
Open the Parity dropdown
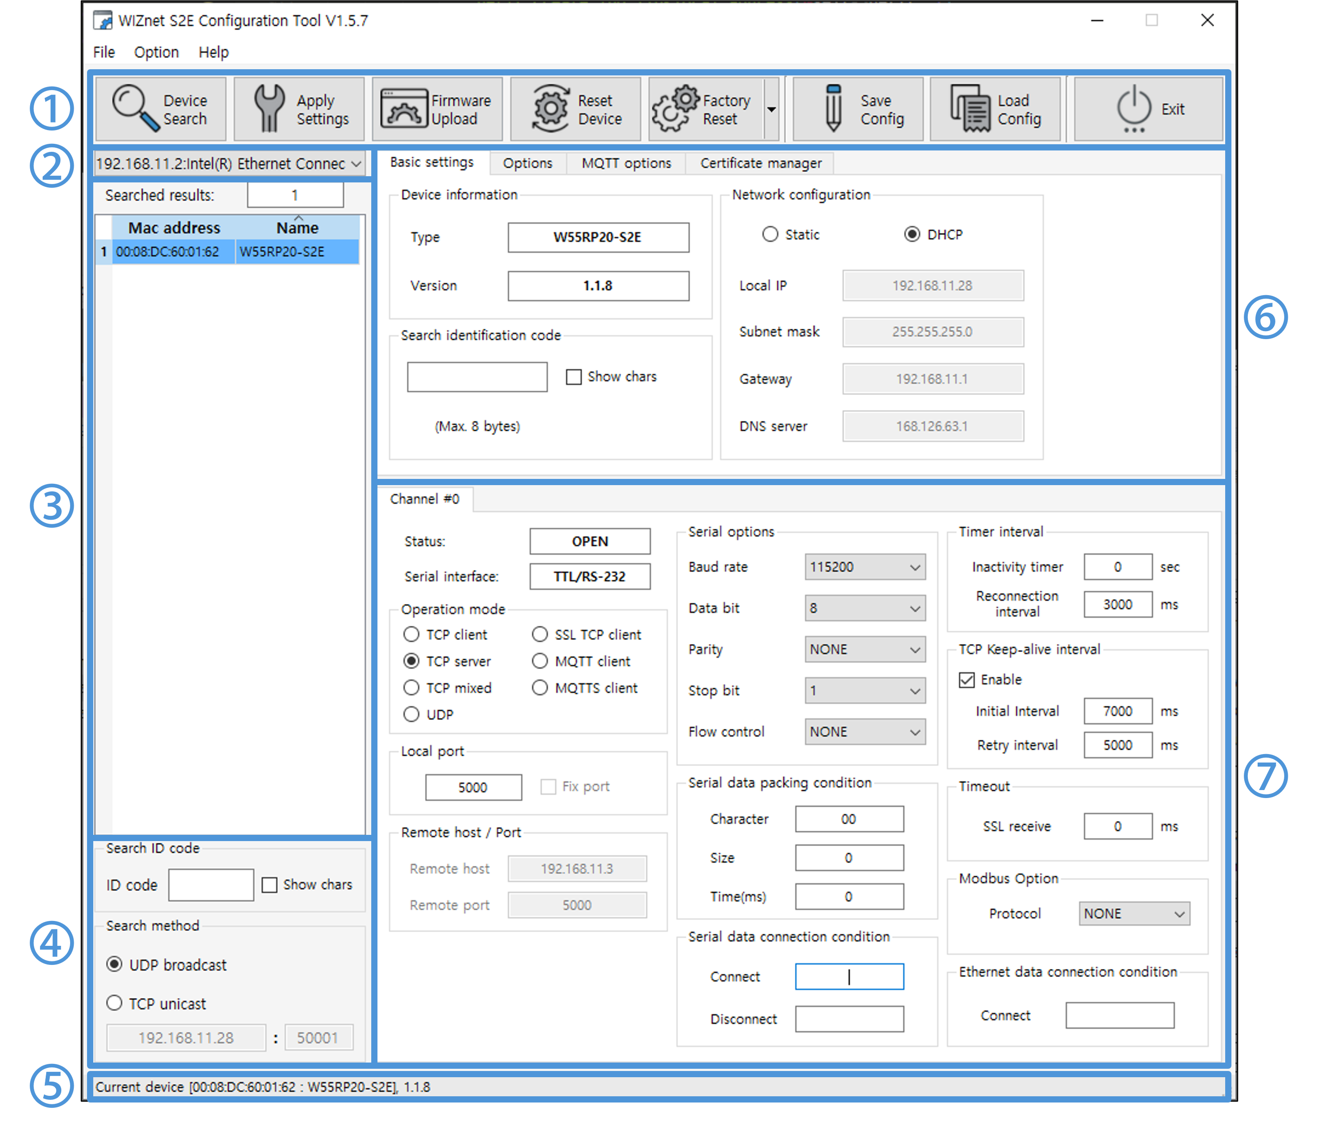(865, 649)
